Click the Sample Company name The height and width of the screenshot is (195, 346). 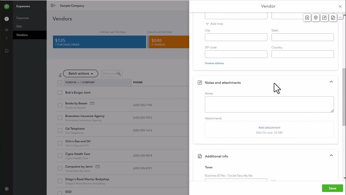(72, 6)
